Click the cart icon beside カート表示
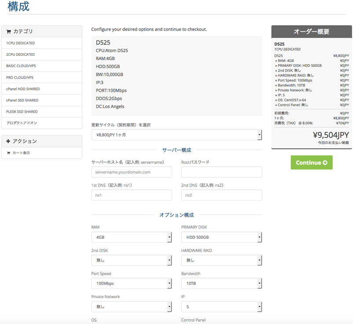This screenshot has width=353, height=324. pyautogui.click(x=8, y=153)
